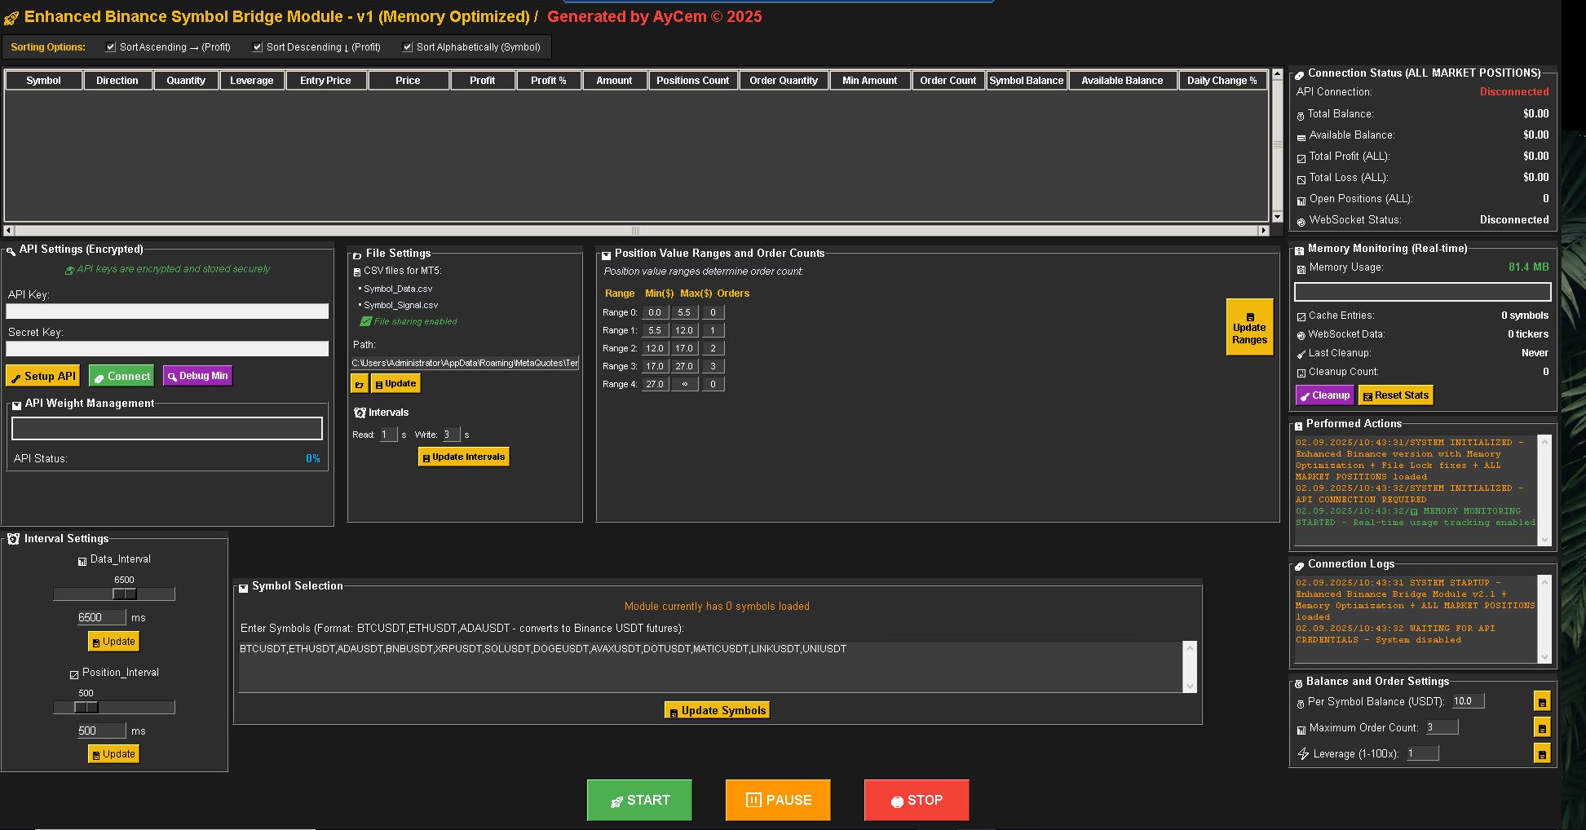1586x830 pixels.
Task: Click the red STOP button
Action: [917, 800]
